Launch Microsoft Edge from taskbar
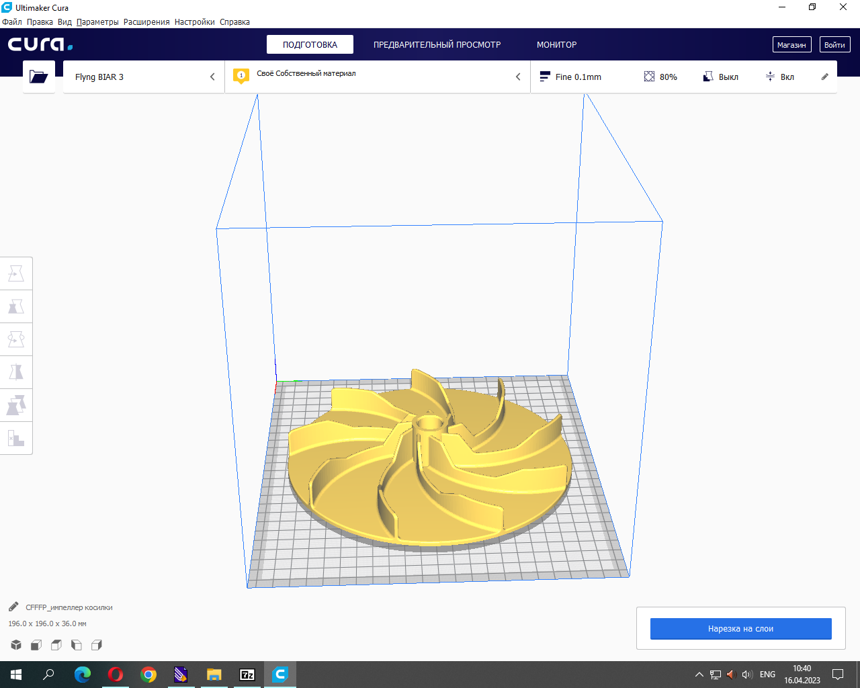The image size is (860, 688). tap(82, 675)
